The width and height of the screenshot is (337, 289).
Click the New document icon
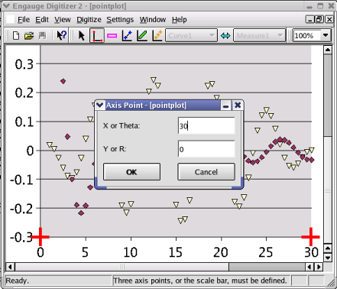[x=16, y=36]
